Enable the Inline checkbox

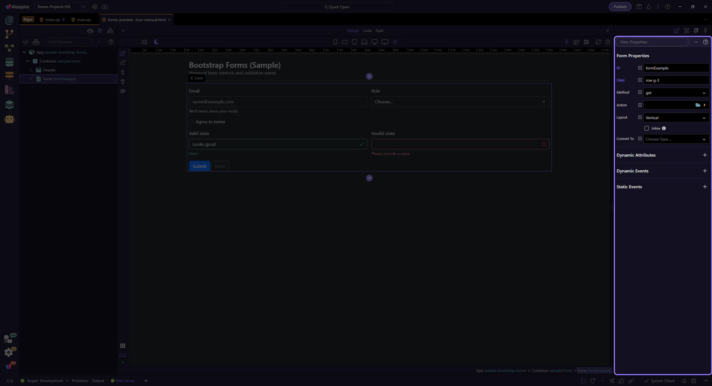pyautogui.click(x=647, y=128)
